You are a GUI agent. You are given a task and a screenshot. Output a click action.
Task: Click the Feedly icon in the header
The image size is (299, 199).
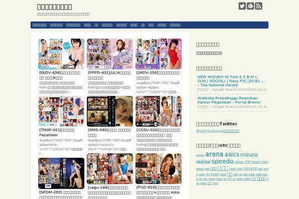coord(250,6)
